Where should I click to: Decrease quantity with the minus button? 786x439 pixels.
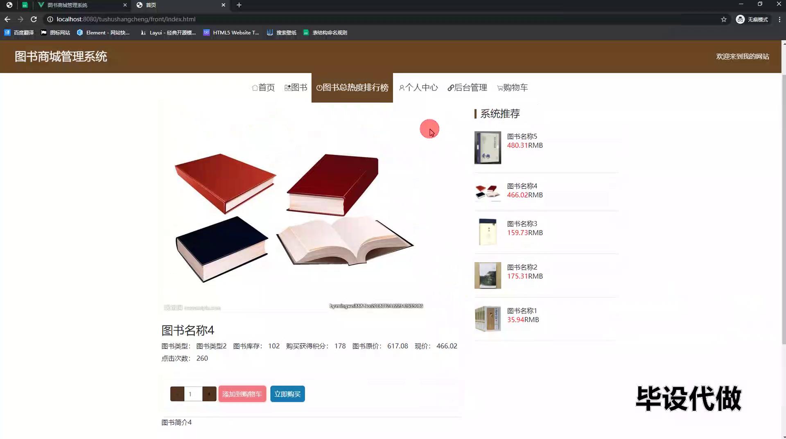pyautogui.click(x=177, y=394)
